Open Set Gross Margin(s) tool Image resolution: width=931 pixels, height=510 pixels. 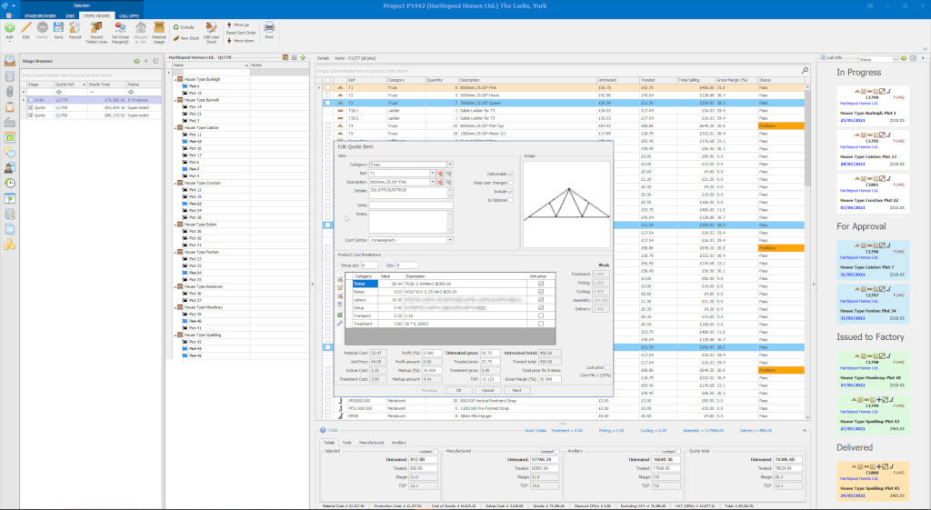(x=120, y=28)
